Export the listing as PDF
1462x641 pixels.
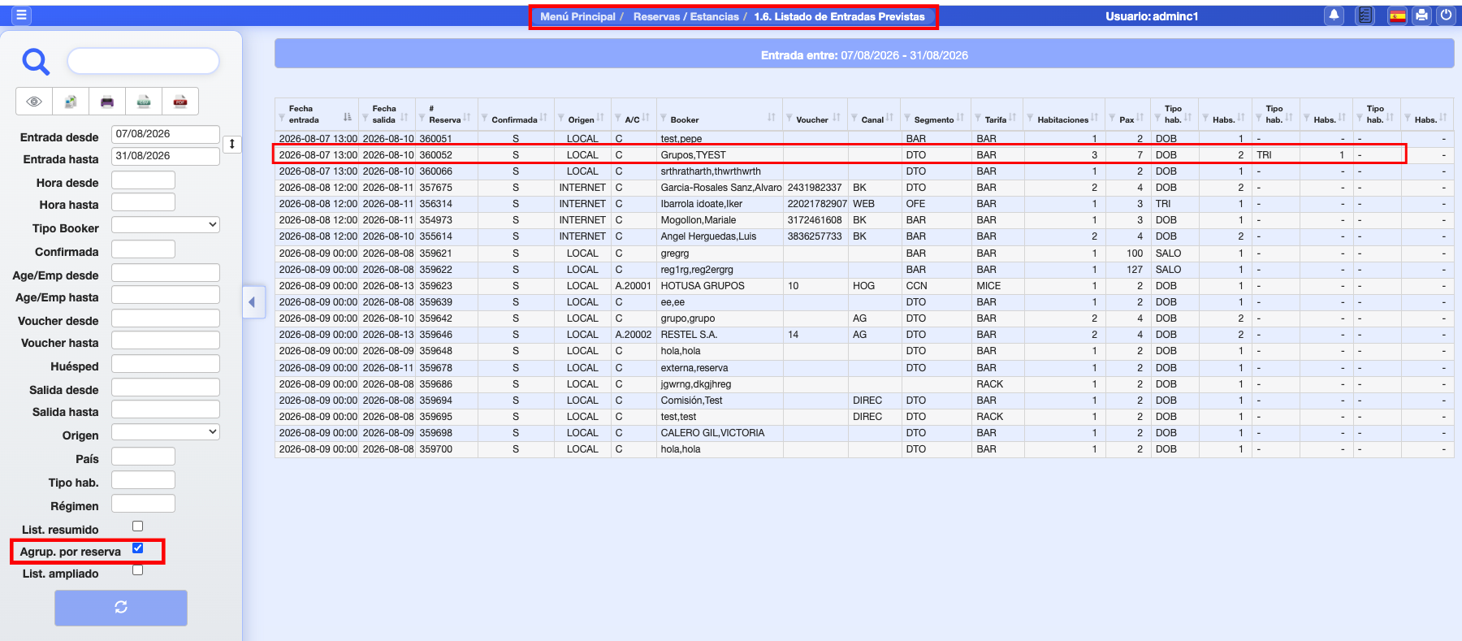180,102
